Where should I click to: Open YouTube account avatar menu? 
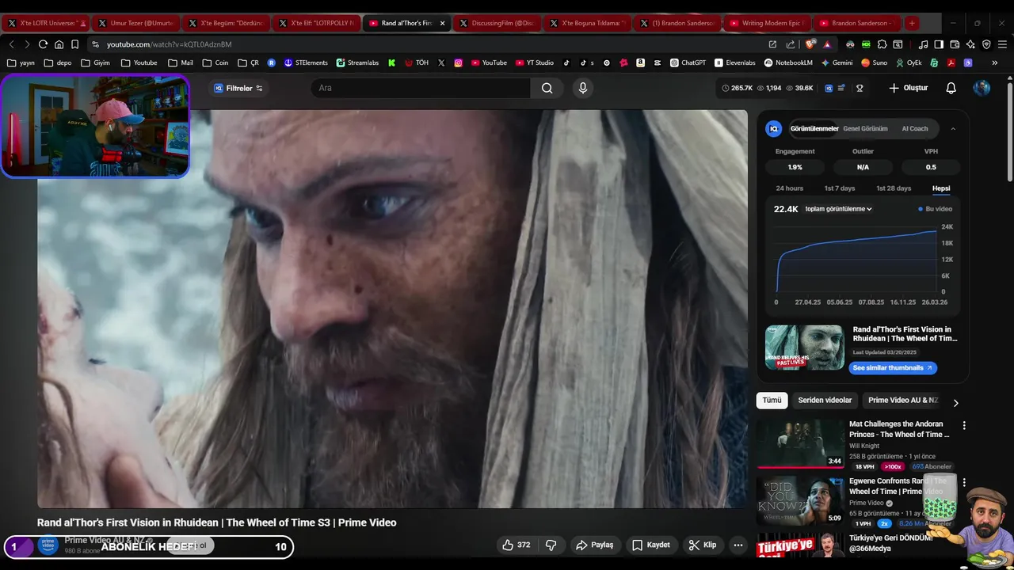tap(982, 88)
